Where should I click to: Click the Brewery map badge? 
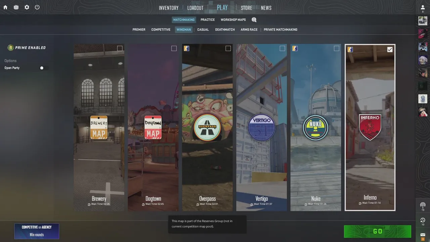tap(99, 127)
